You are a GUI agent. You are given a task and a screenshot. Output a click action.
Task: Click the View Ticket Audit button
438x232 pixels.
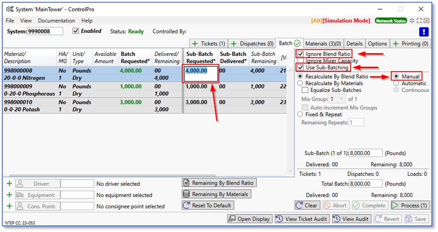point(302,219)
